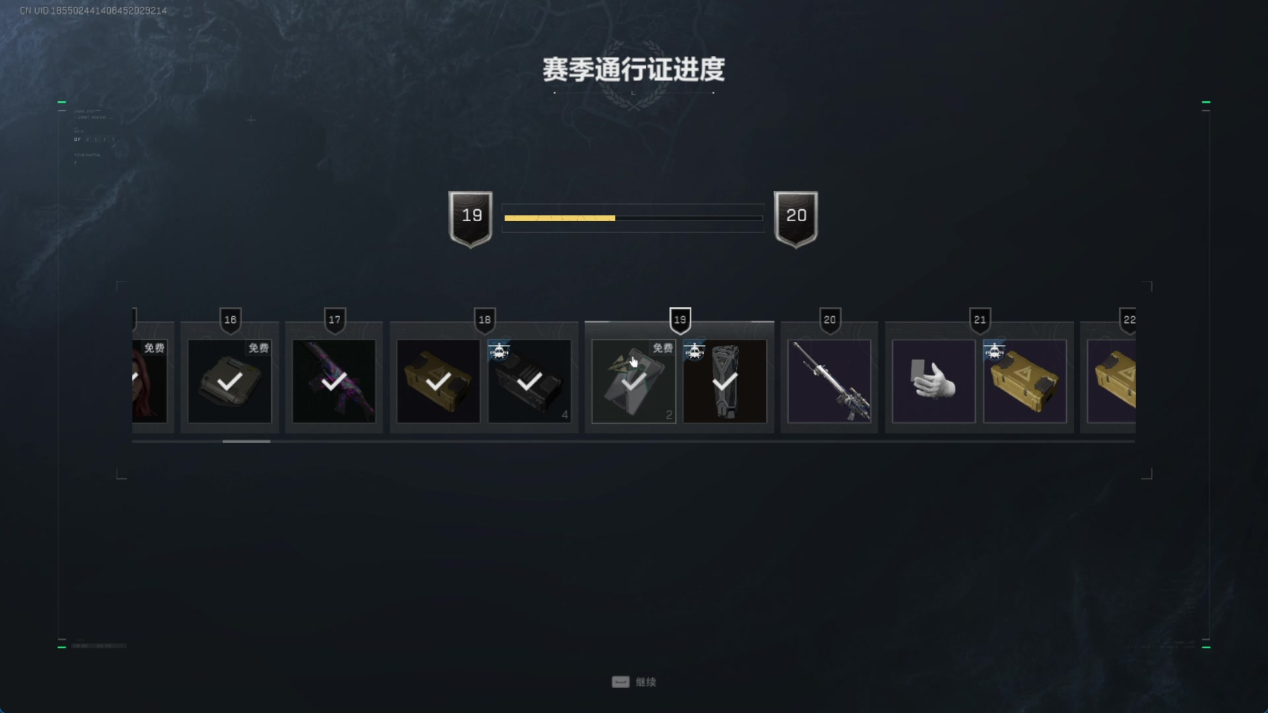Click the large level 19 shield badge
This screenshot has width=1268, height=713.
[x=471, y=219]
